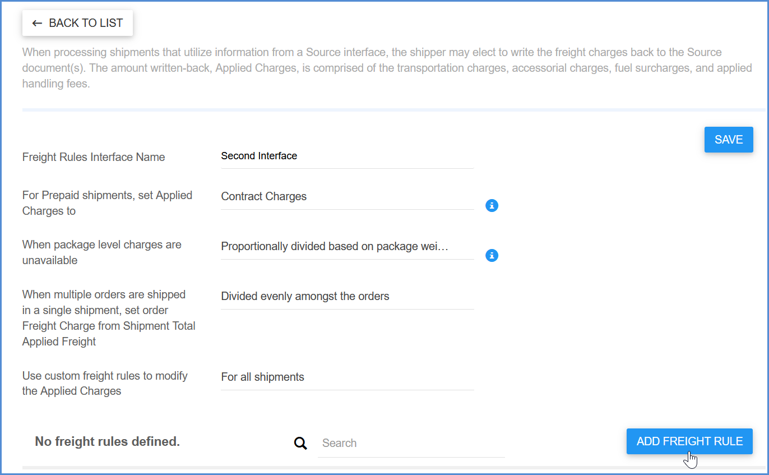Click the Freight Rules Interface Name label
The image size is (769, 475).
pyautogui.click(x=94, y=157)
